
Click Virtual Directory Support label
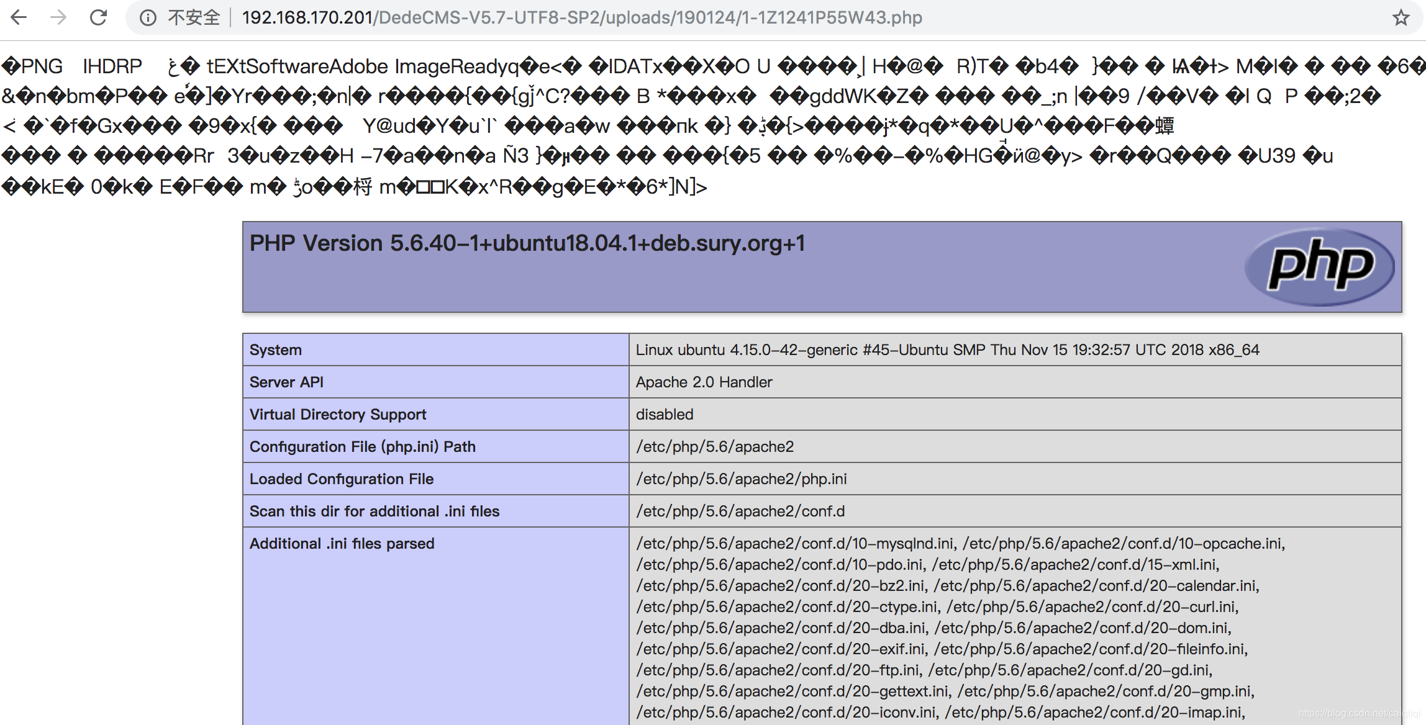coord(338,415)
